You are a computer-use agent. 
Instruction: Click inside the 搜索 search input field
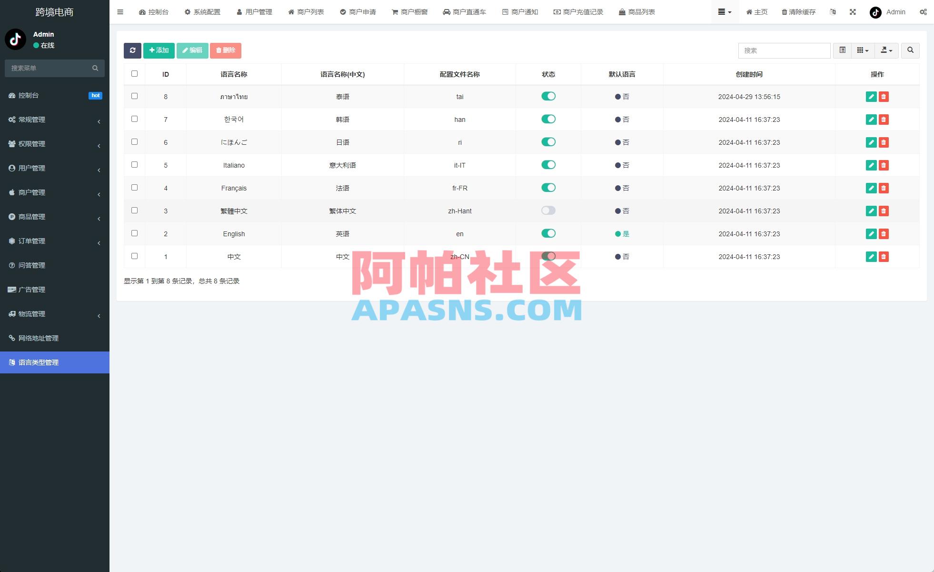click(784, 50)
